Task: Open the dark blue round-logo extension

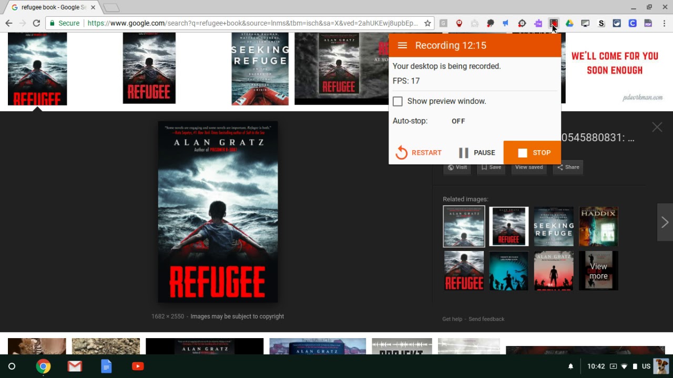Action: [617, 23]
